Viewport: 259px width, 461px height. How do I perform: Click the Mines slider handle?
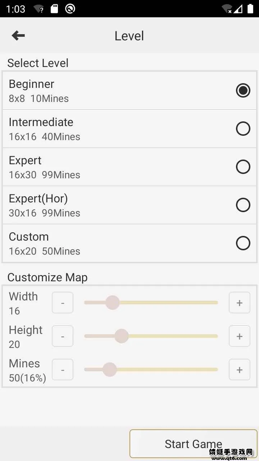pyautogui.click(x=110, y=370)
